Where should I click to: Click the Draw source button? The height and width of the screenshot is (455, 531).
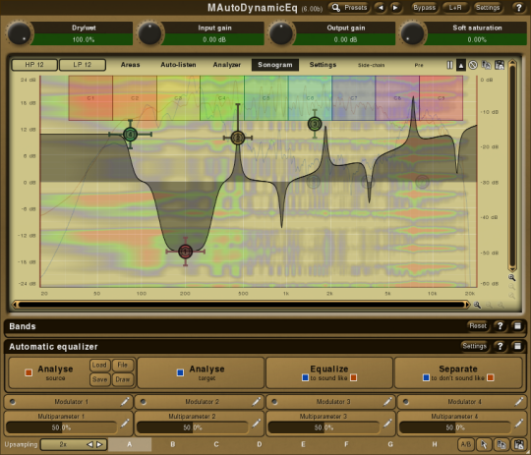click(123, 379)
